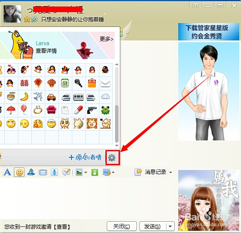241x233 pixels.
Task: Insert the cloud emoticon
Action: pyautogui.click(x=105, y=97)
